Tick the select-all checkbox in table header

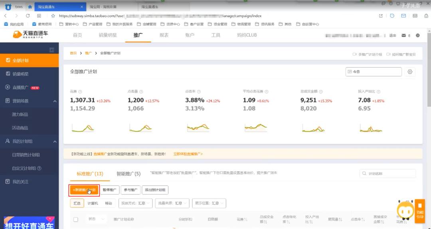(75, 219)
